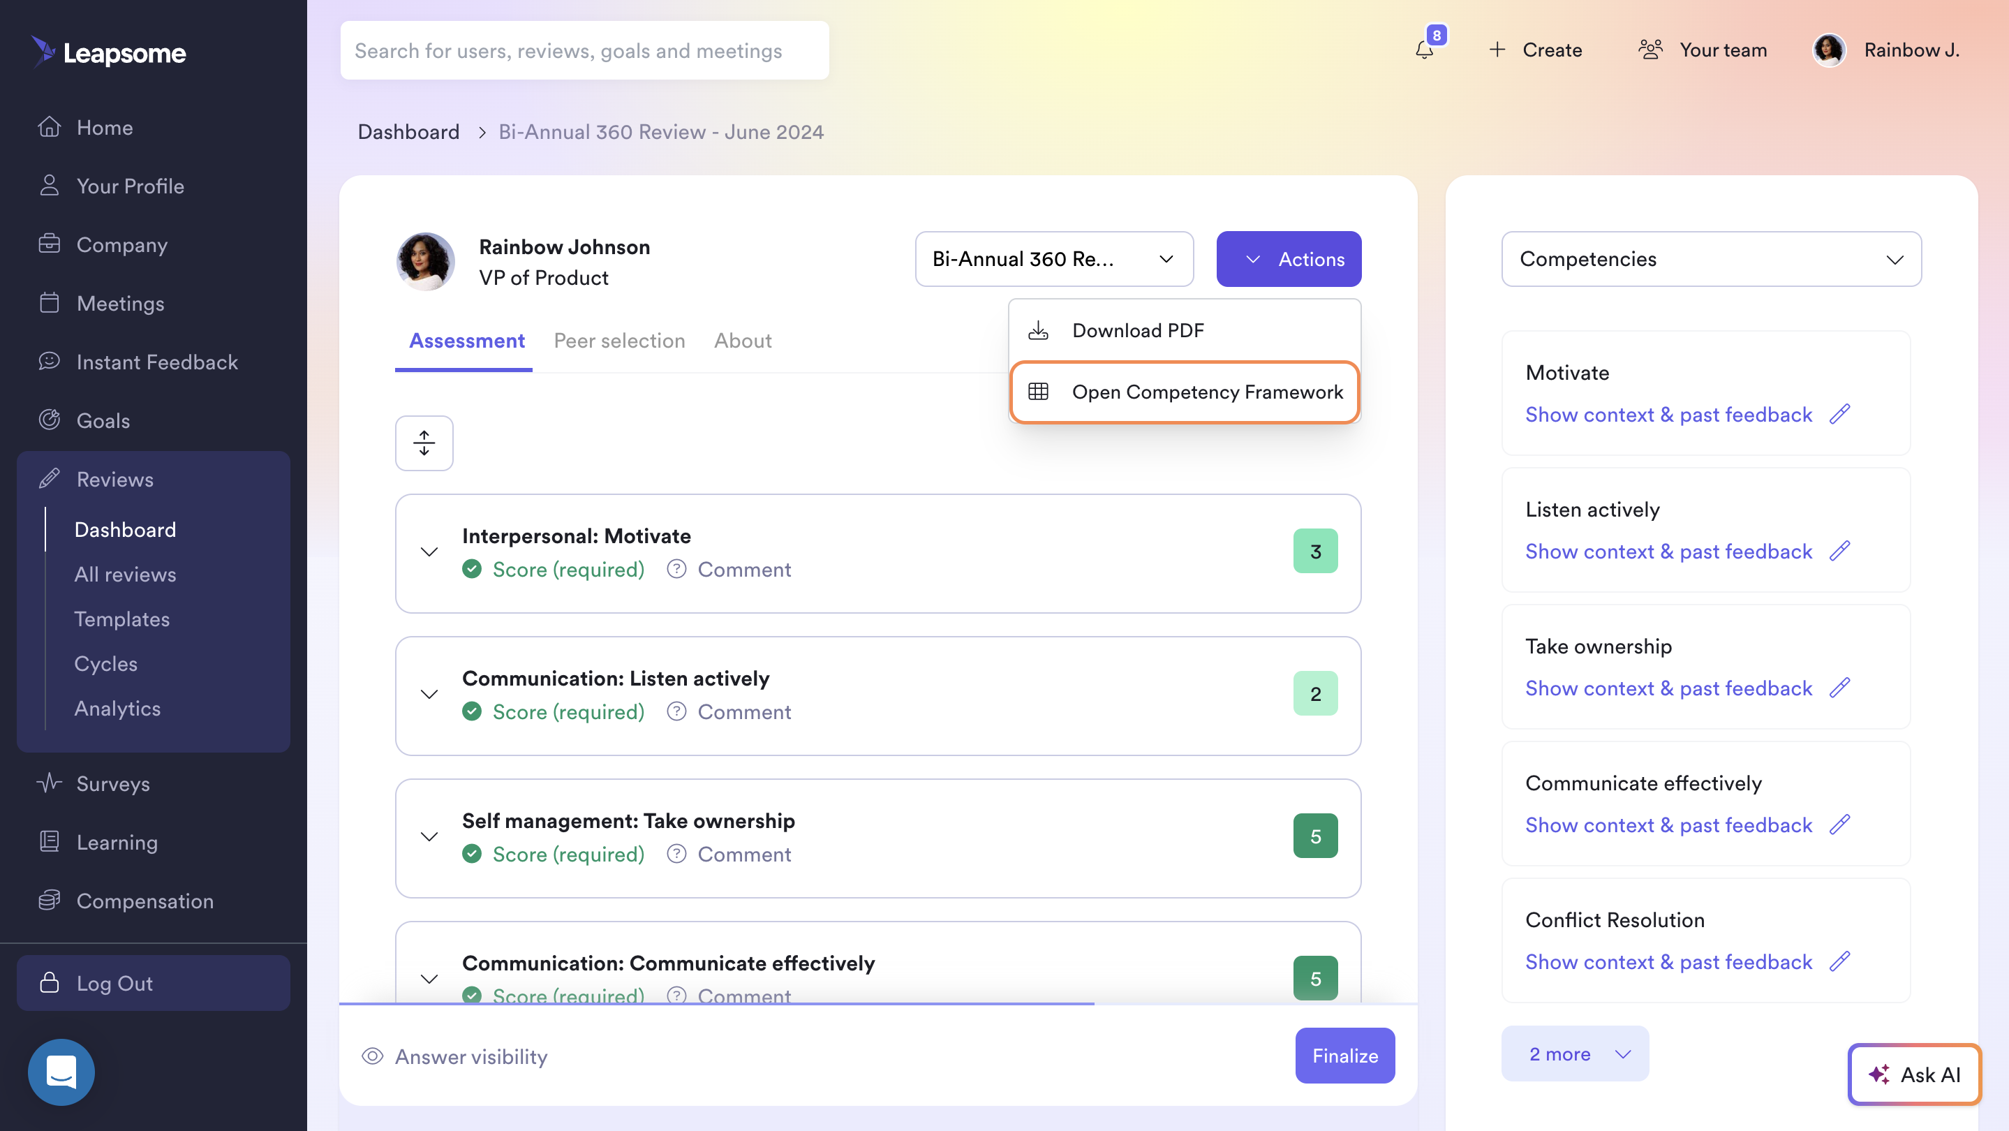Switch to About tab
This screenshot has height=1131, width=2009.
[743, 341]
